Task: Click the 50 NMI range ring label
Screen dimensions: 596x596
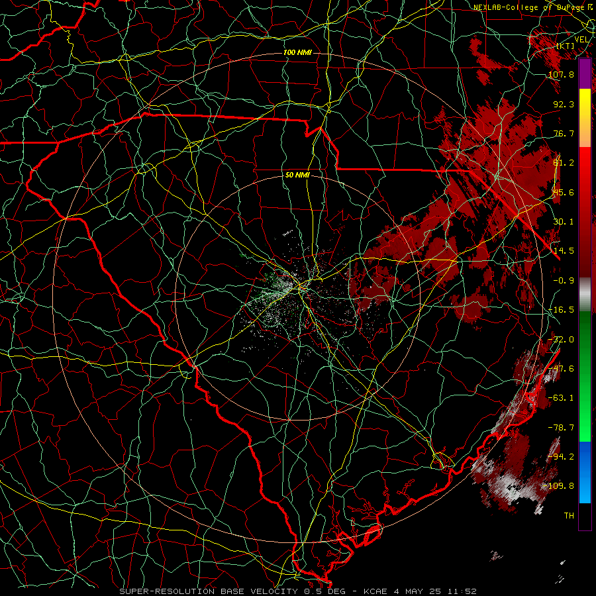Action: coord(297,175)
